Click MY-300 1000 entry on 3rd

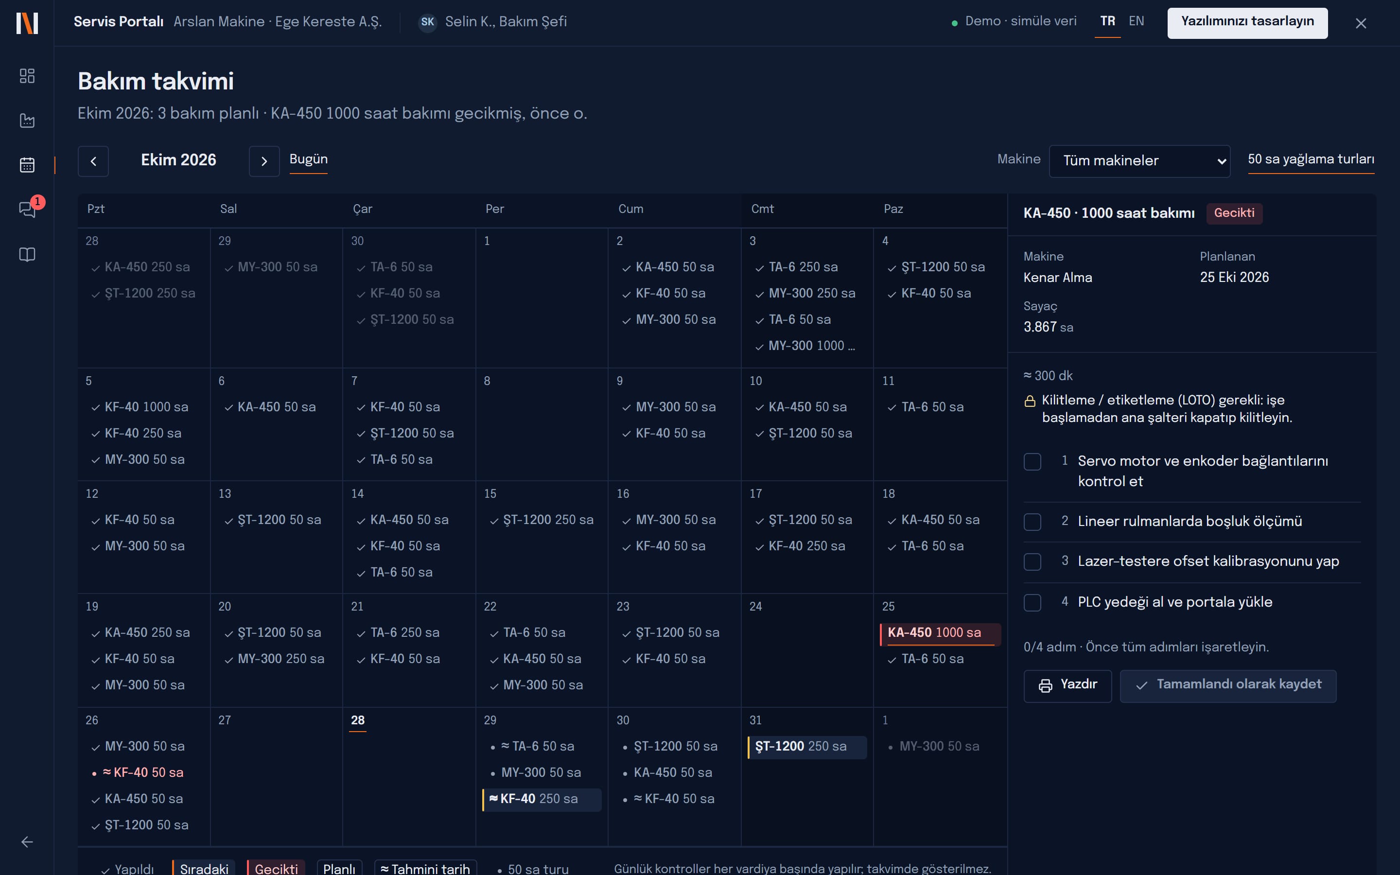[806, 347]
